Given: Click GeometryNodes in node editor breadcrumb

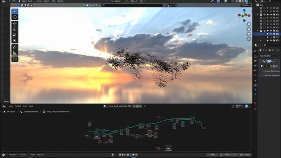Looking at the screenshot, I should click(x=31, y=112).
